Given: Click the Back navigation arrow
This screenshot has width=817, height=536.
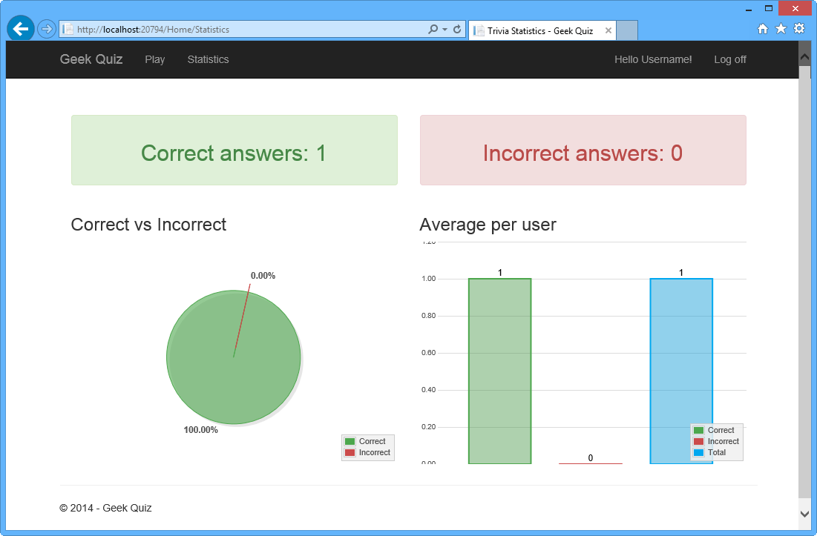Looking at the screenshot, I should click(x=20, y=29).
